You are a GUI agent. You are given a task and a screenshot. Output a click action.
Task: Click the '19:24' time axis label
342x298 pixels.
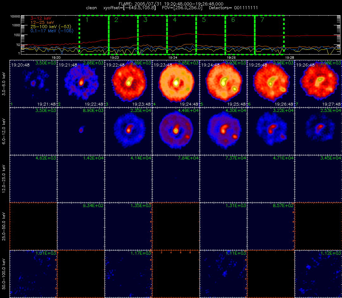pos(173,57)
